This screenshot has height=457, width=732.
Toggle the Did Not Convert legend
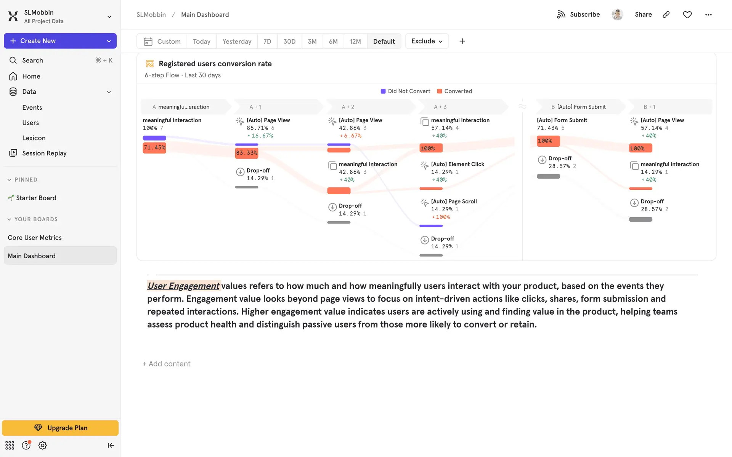[x=405, y=91]
